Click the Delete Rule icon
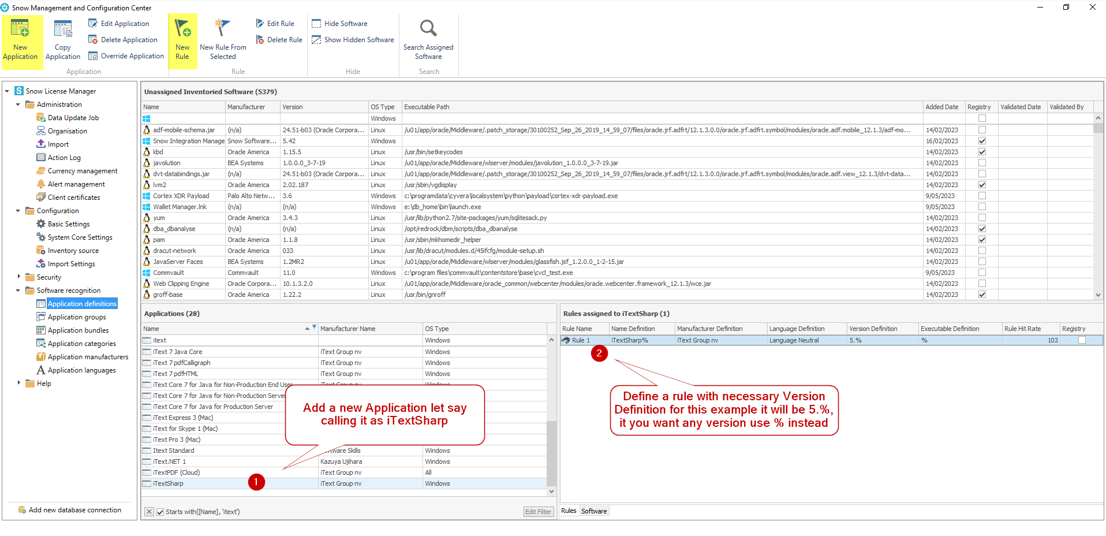Screen dimensions: 1106x536 click(x=260, y=40)
